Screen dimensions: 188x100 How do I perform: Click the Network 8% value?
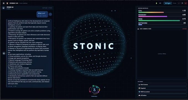[184, 23]
